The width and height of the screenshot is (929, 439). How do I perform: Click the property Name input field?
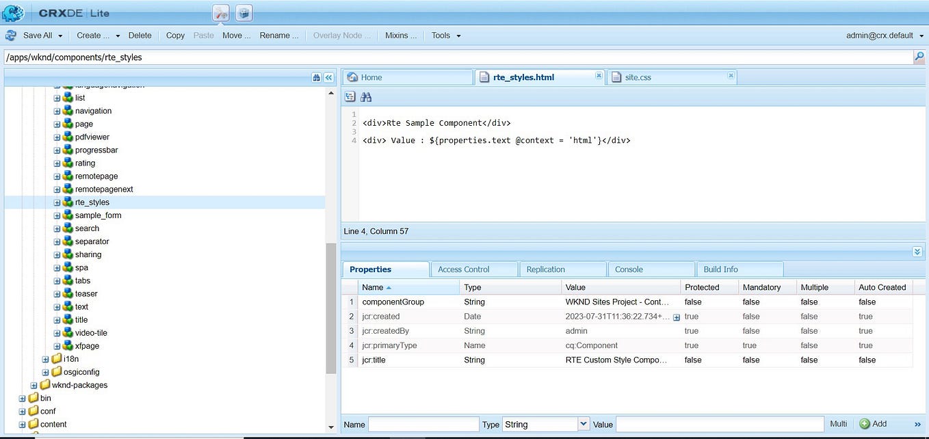pos(423,425)
